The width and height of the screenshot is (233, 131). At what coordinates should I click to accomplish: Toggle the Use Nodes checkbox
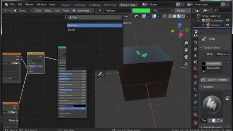coord(74,11)
